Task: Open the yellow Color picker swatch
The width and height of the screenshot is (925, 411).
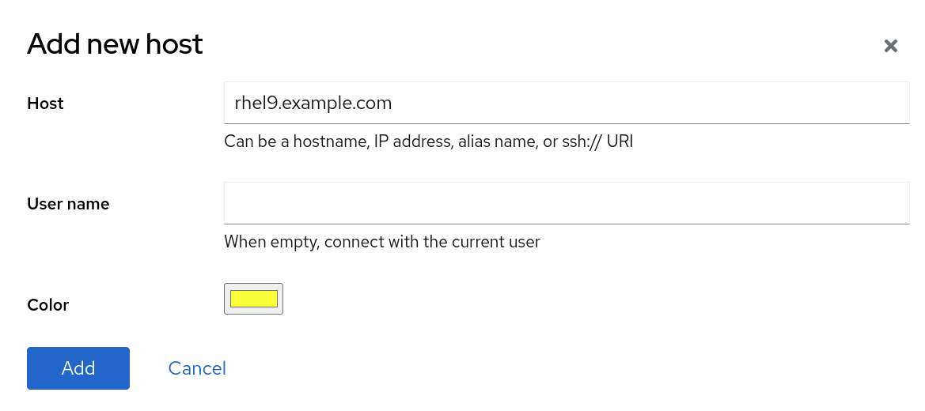Action: tap(253, 299)
